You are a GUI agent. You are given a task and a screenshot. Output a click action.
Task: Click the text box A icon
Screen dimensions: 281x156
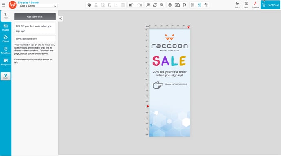click(177, 5)
